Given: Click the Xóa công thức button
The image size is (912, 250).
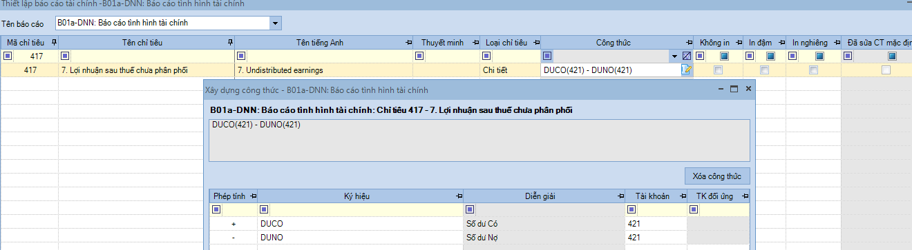Looking at the screenshot, I should [x=717, y=176].
